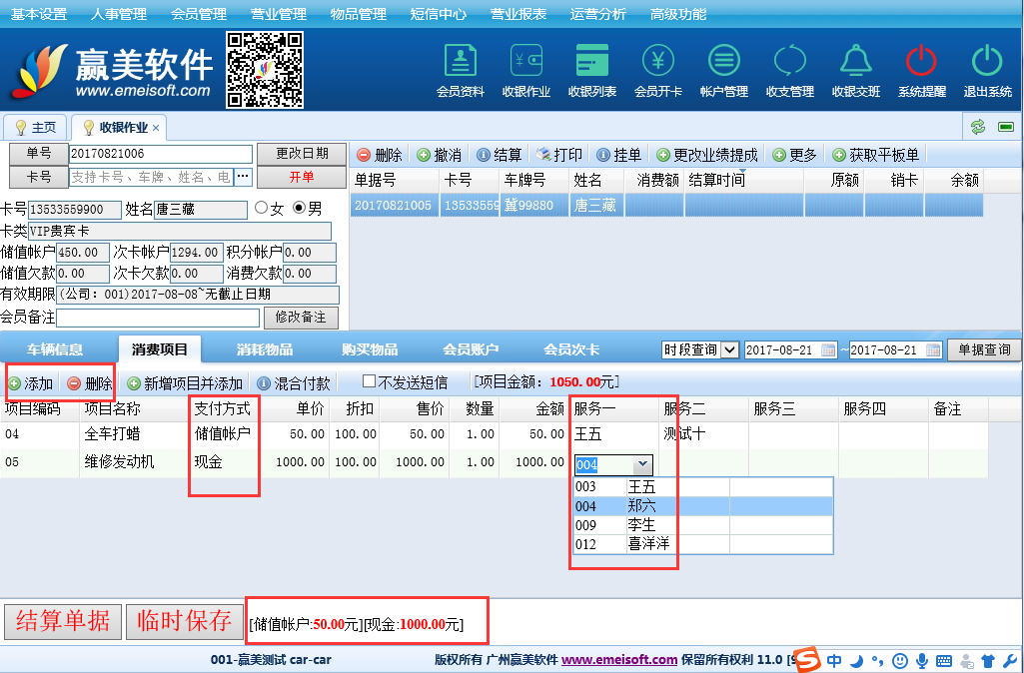The width and height of the screenshot is (1024, 673).
Task: Open the 系统提醒 system reminder icon
Action: point(921,70)
